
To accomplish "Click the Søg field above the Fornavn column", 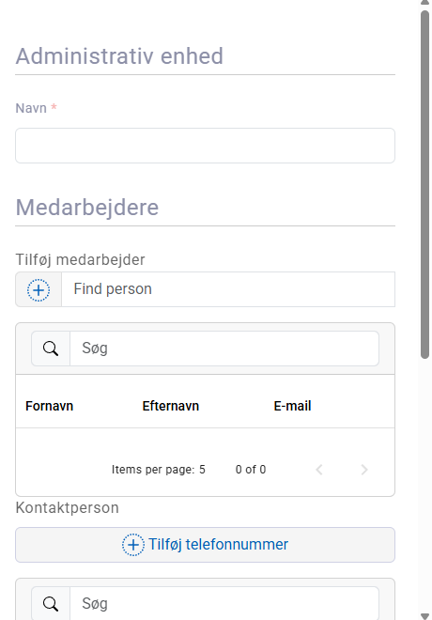I will 224,349.
